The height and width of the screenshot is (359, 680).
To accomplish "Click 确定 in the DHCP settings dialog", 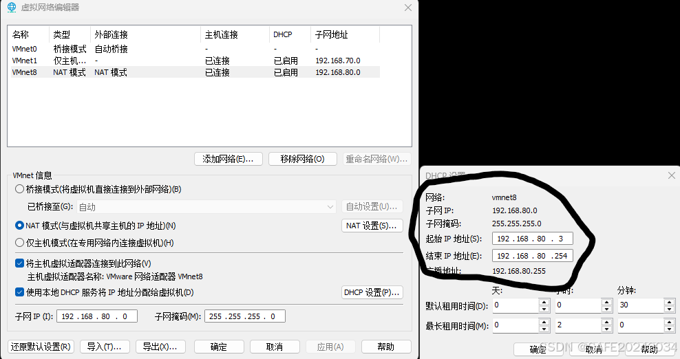I will (x=538, y=349).
